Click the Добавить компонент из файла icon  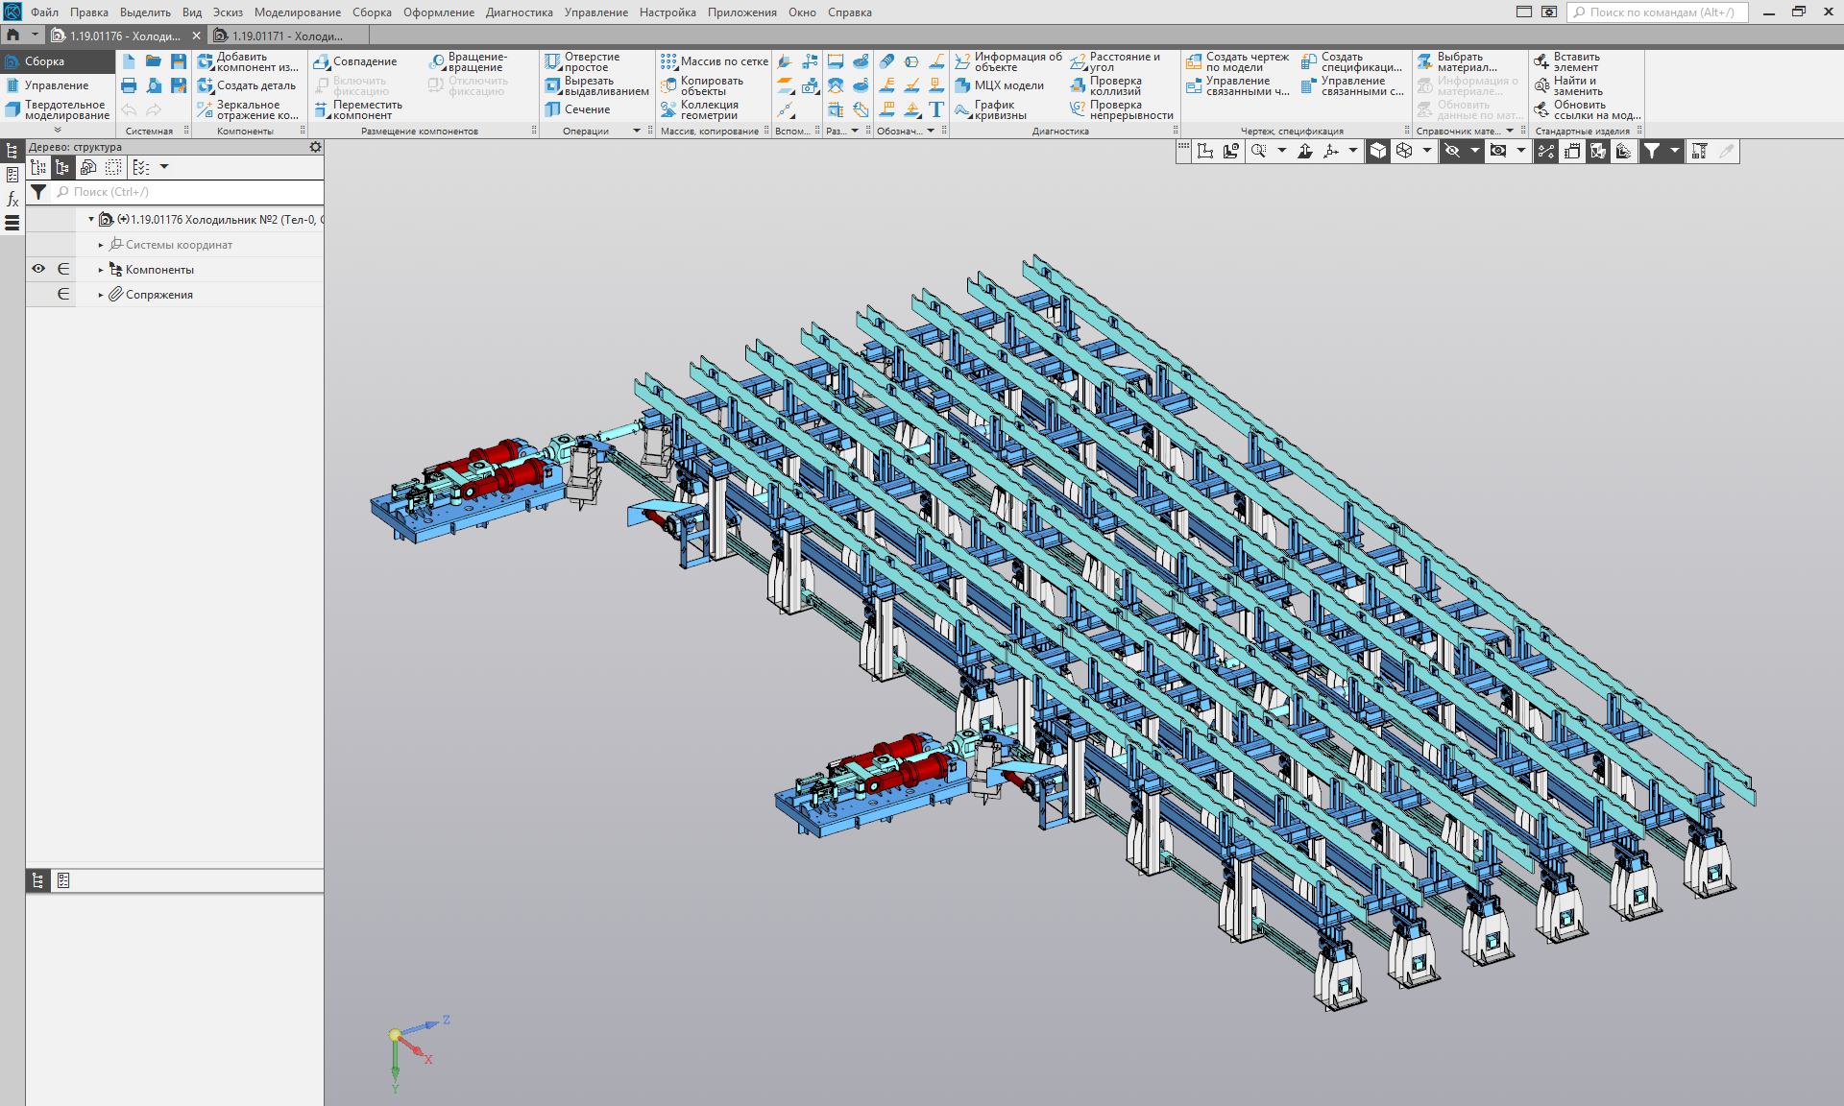206,61
